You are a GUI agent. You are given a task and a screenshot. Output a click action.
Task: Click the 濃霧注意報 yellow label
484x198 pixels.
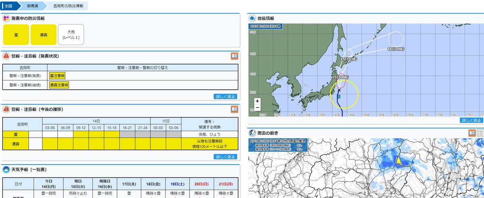coord(59,85)
